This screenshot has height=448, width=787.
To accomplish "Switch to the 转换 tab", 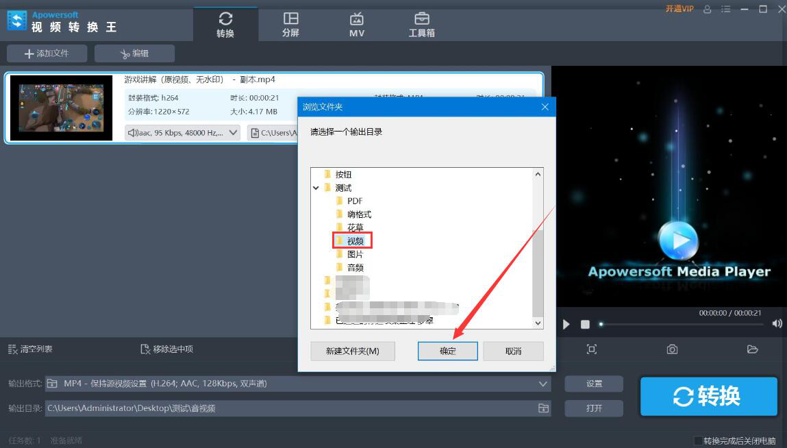I will 225,25.
